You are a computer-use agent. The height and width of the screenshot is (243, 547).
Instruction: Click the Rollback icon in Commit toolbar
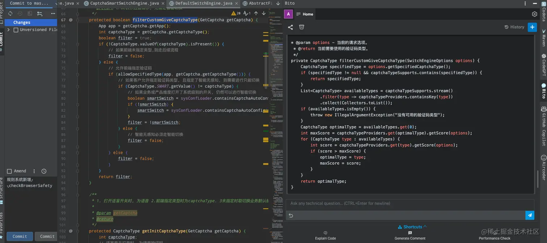(x=20, y=13)
